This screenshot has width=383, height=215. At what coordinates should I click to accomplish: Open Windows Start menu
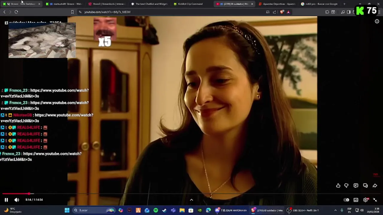[67, 210]
